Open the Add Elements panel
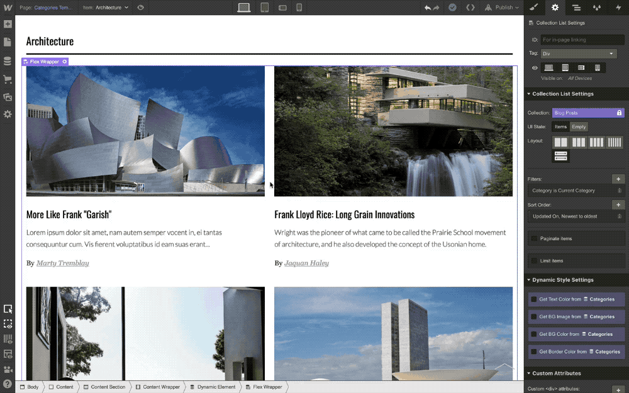 8,24
